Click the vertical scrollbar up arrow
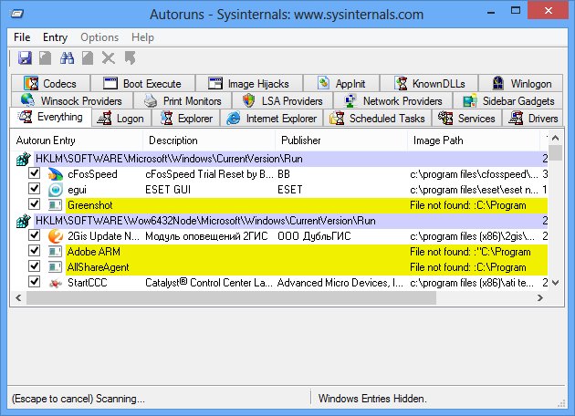This screenshot has width=575, height=416. click(556, 138)
